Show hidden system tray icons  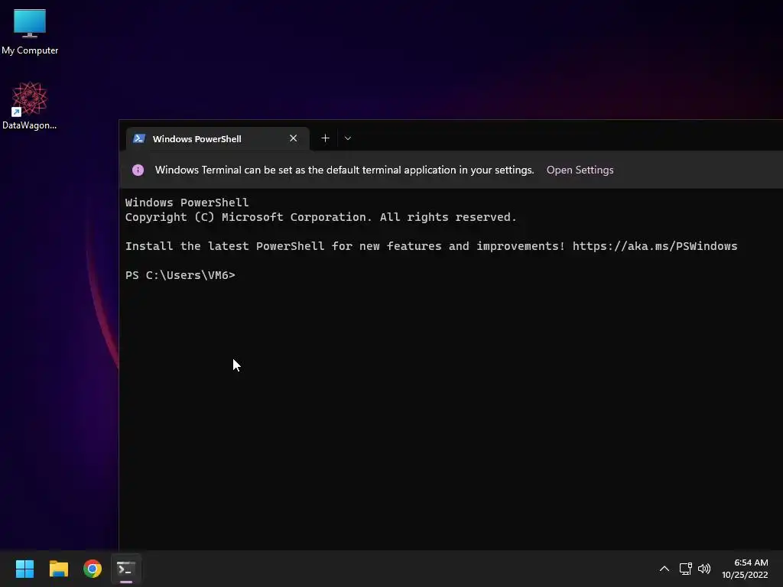664,569
